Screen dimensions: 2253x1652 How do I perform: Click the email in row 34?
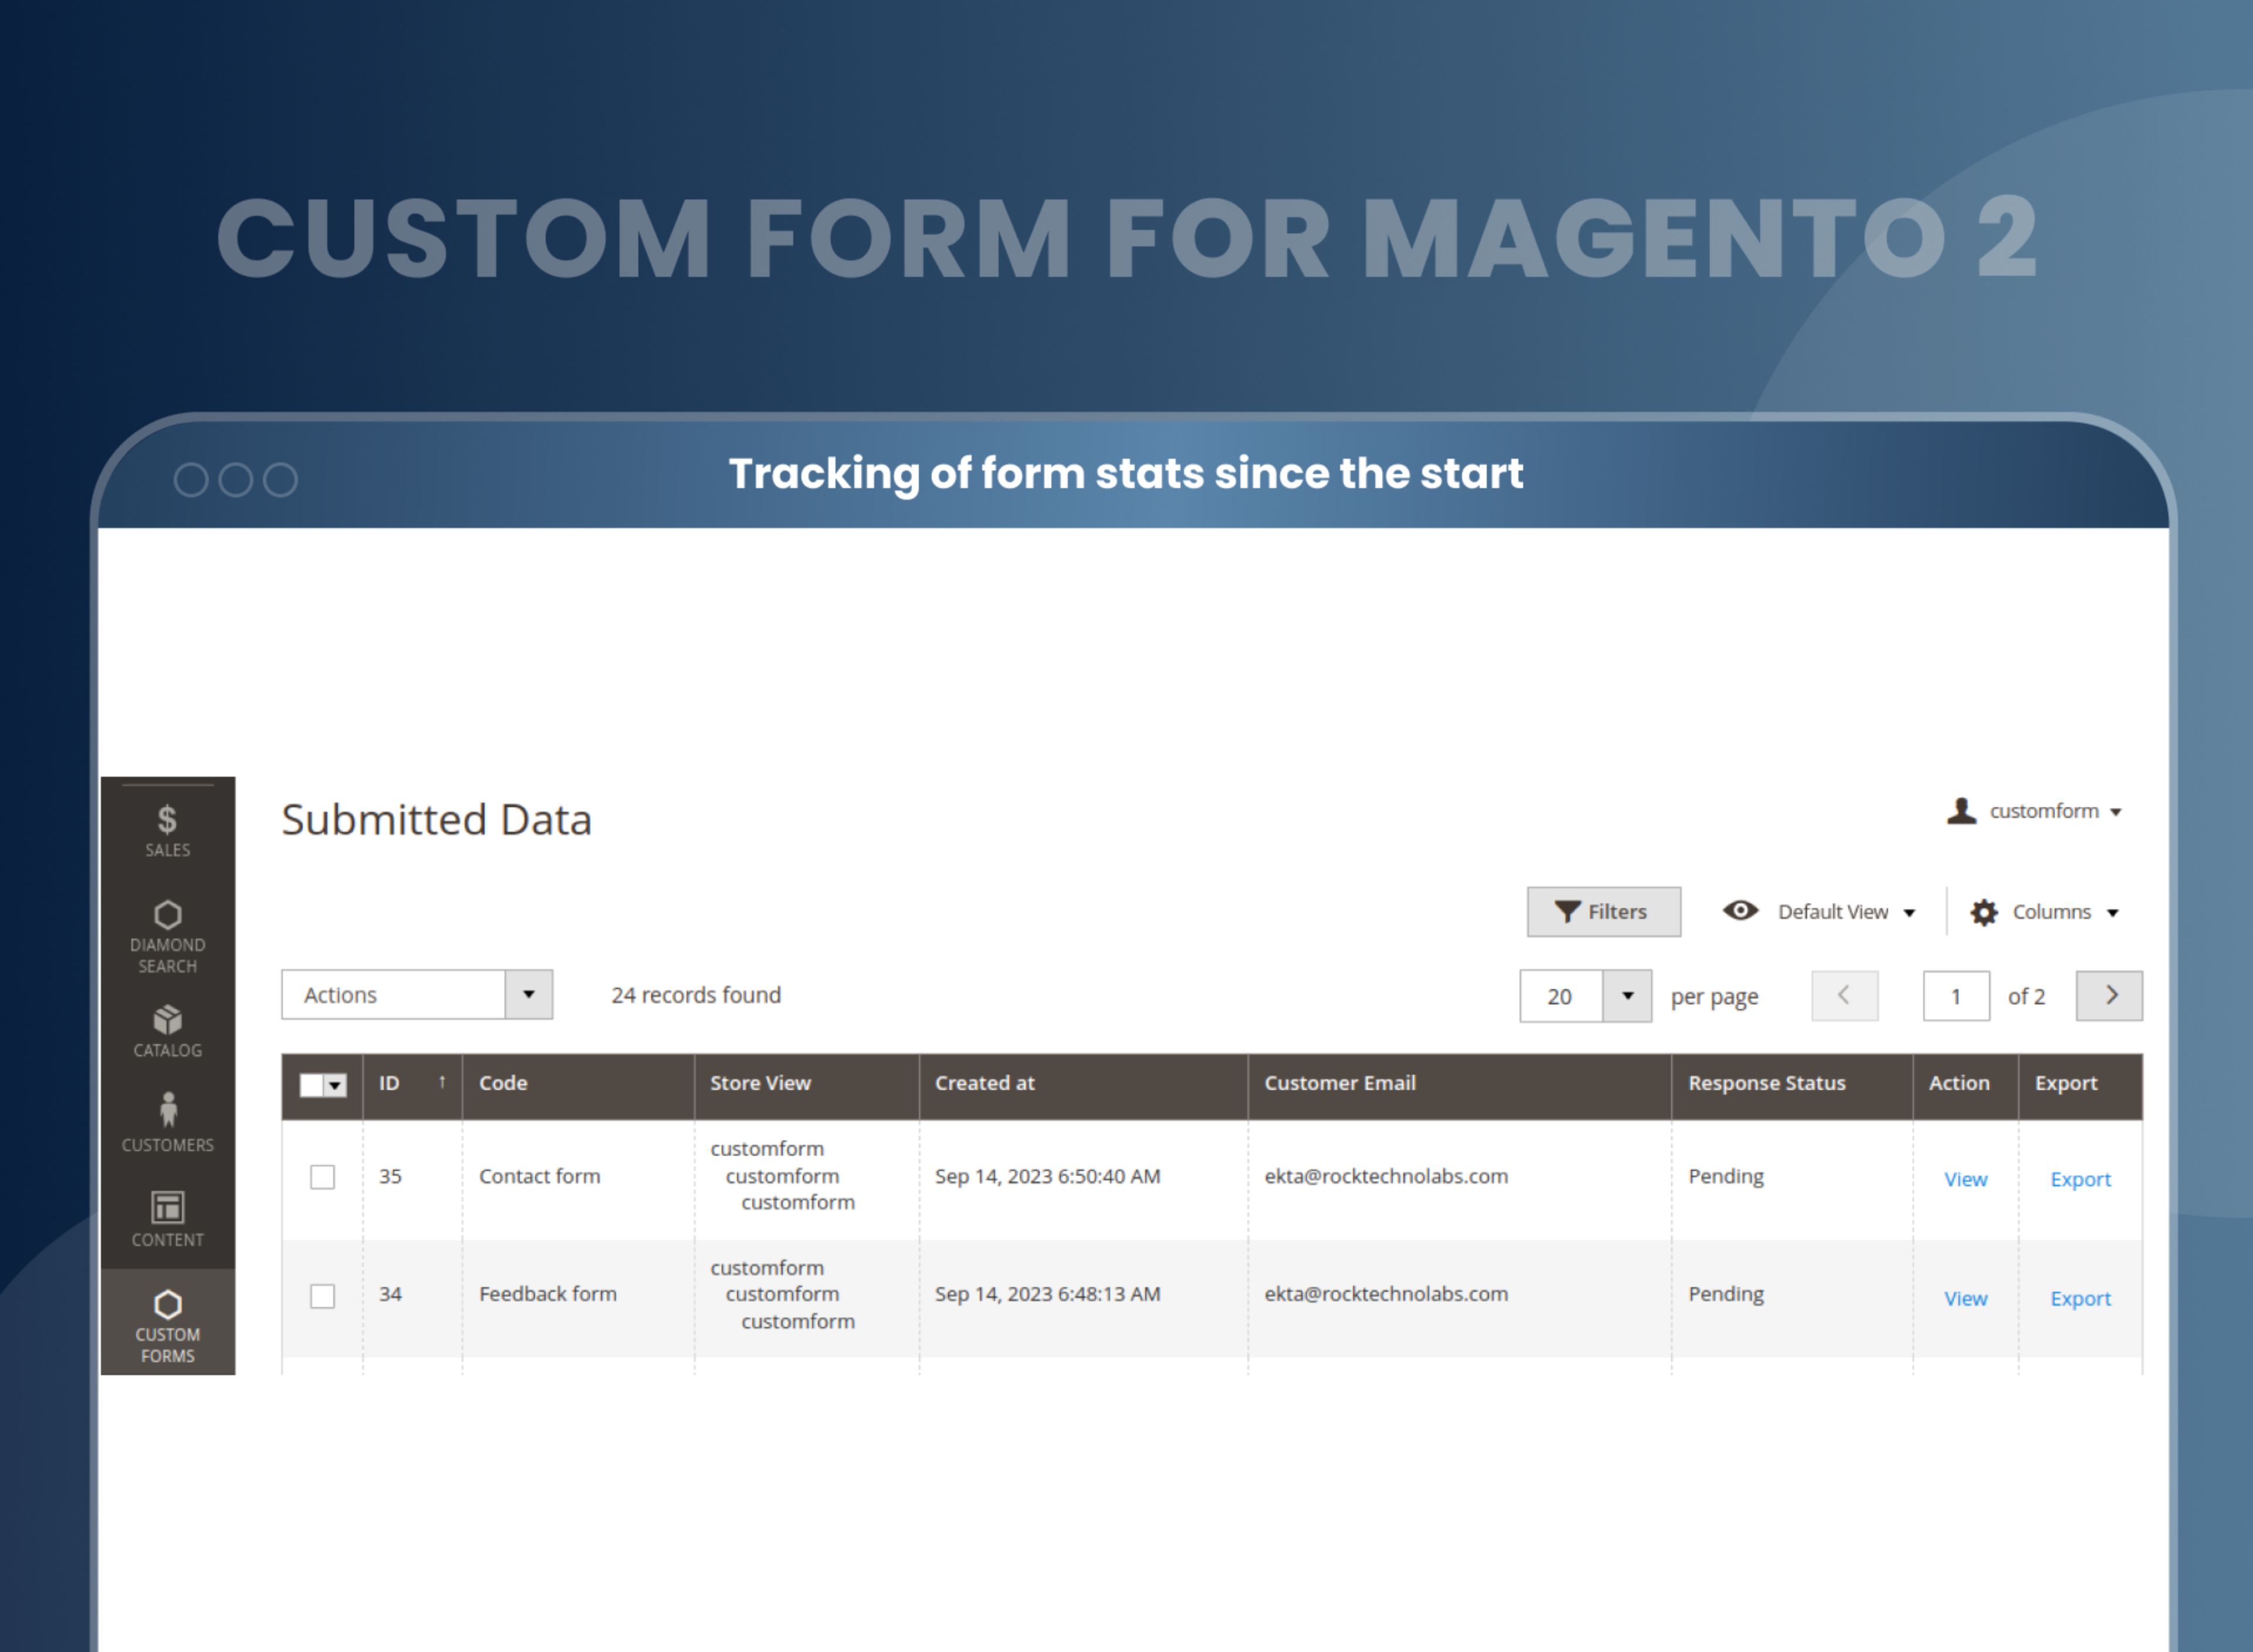click(x=1385, y=1294)
